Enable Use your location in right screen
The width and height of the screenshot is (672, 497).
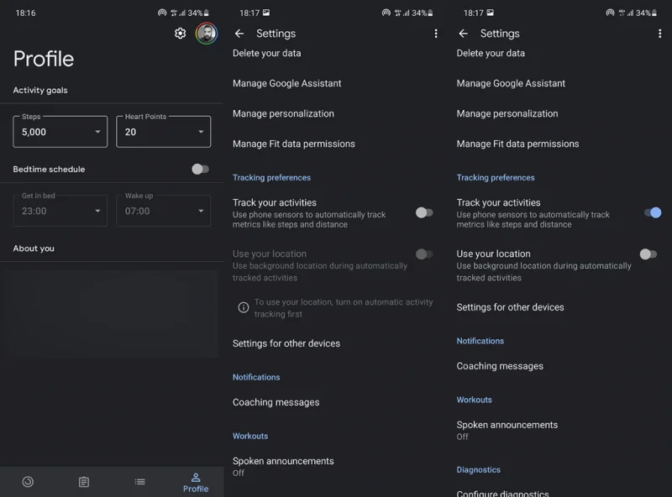(x=648, y=254)
